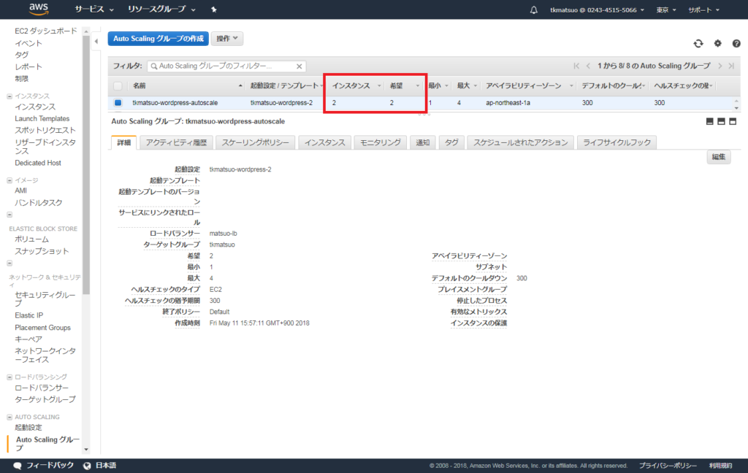
Task: Open the tkmatsuo account menu
Action: pos(597,10)
